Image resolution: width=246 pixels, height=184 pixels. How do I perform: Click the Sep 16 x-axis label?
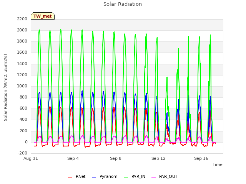tap(201, 158)
